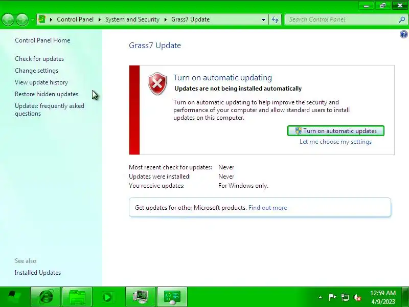Open Change settings
Image resolution: width=409 pixels, height=307 pixels.
36,71
